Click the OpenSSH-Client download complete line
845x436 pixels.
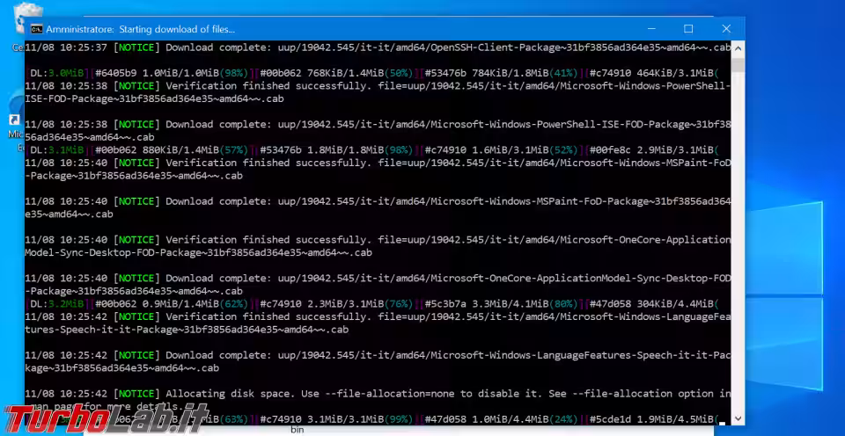[x=378, y=47]
